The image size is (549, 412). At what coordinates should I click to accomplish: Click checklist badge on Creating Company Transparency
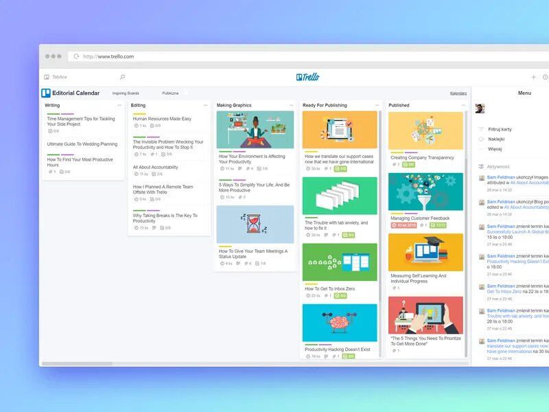408,165
